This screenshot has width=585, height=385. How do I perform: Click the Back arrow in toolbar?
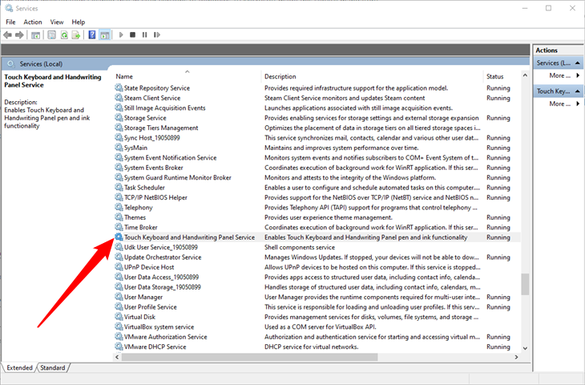pyautogui.click(x=7, y=35)
